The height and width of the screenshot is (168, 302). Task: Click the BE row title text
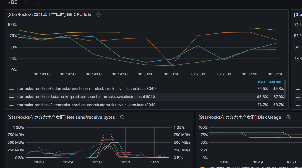pos(14,3)
